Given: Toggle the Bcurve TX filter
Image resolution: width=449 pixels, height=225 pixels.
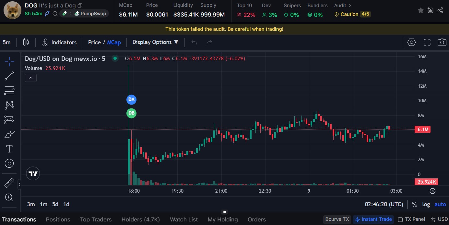Looking at the screenshot, I should coord(337,219).
